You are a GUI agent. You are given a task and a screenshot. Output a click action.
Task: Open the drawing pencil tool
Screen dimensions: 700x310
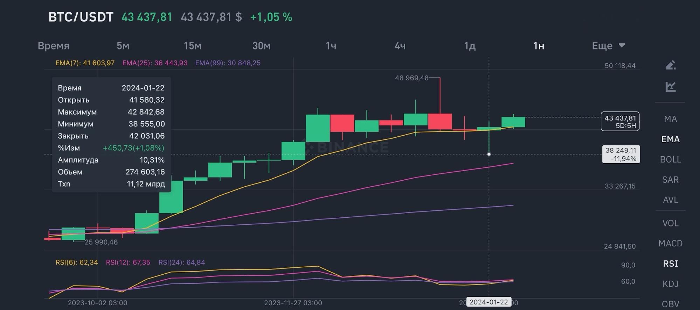pos(671,65)
